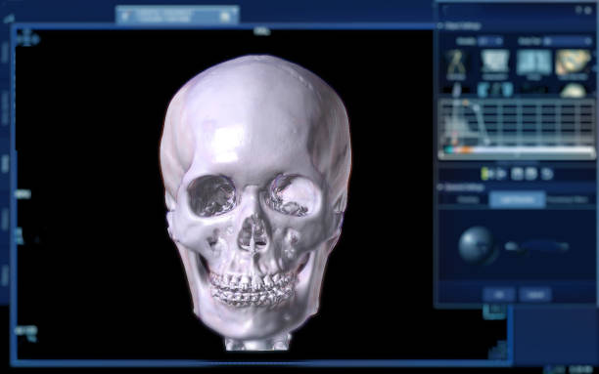The height and width of the screenshot is (374, 599).
Task: Select the white upper control point on the opacity curve
Action: (x=477, y=108)
